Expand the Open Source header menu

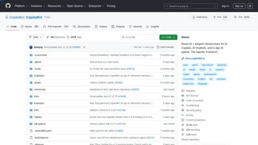[76, 6]
